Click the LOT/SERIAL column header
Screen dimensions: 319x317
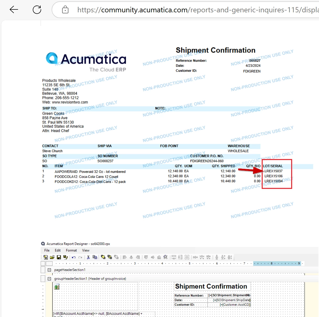273,166
